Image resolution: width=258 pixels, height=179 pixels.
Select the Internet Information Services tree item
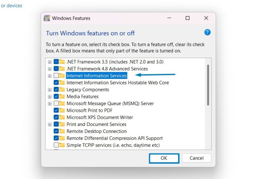96,76
